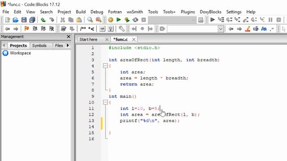Viewport: 287px width, 161px height.
Task: Collapse the areaOfRect function fold marker
Action: pyautogui.click(x=105, y=66)
